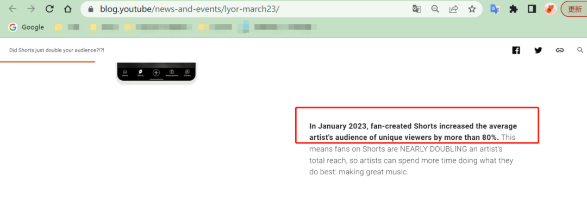The image size is (587, 221).
Task: Click the blog.youtube address bar URL
Action: tap(189, 9)
